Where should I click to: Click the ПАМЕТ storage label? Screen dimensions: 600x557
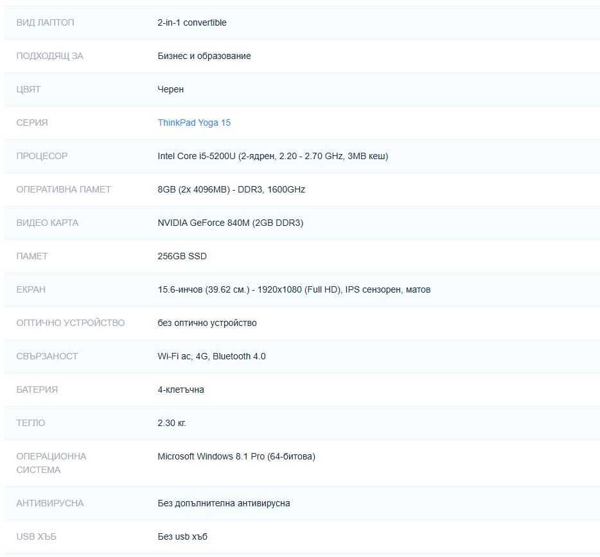[32, 256]
